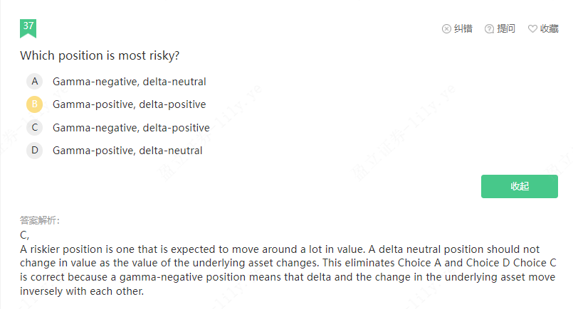Screen dimensions: 573x309
Task: Click the 纠错 text link
Action: coord(463,29)
